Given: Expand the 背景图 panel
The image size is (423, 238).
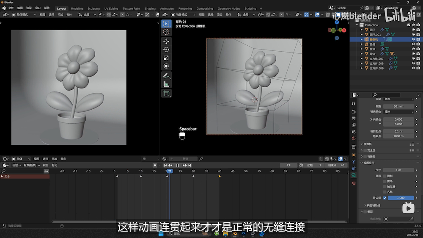Looking at the screenshot, I should [x=362, y=157].
